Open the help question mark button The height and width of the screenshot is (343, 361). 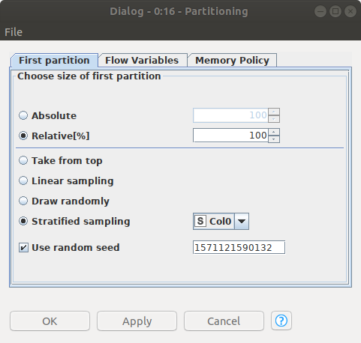pyautogui.click(x=281, y=321)
